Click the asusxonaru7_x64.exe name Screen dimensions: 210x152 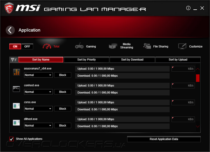click(38, 68)
